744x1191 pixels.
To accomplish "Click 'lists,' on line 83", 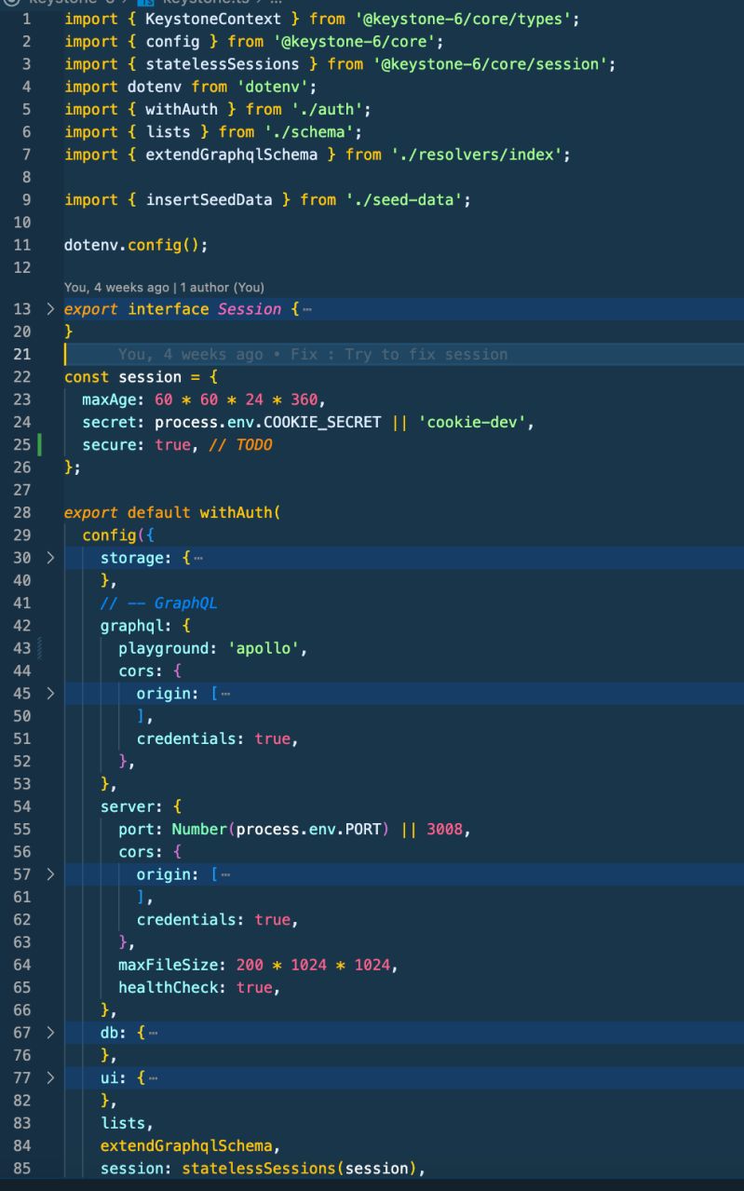I will point(128,1123).
